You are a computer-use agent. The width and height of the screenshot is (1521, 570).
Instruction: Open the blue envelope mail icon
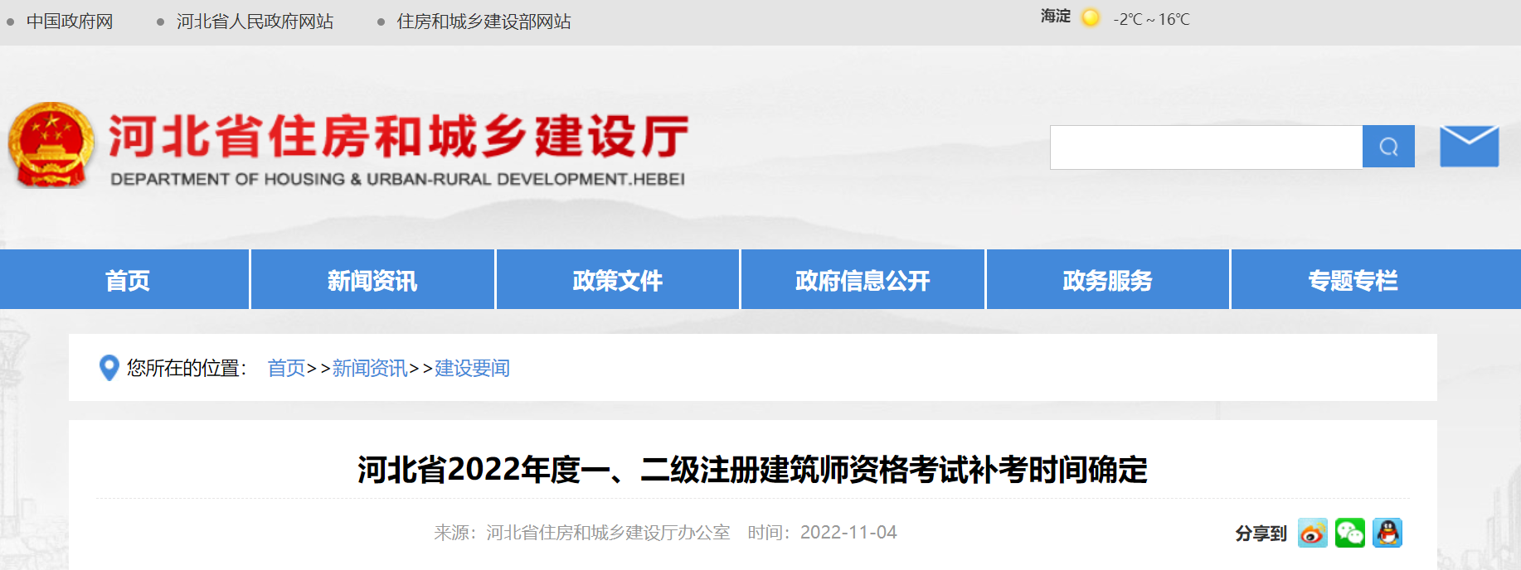pyautogui.click(x=1469, y=147)
